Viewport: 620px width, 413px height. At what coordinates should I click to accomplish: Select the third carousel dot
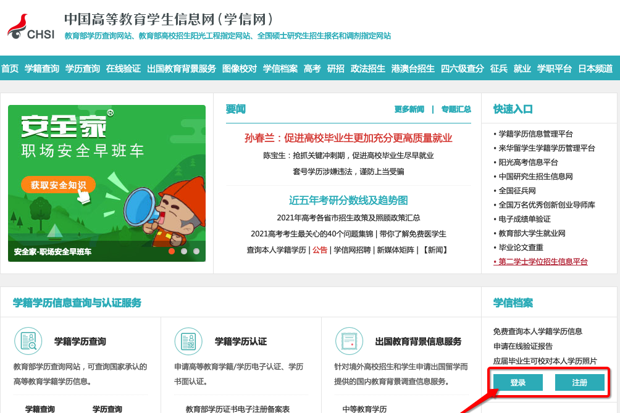(196, 251)
